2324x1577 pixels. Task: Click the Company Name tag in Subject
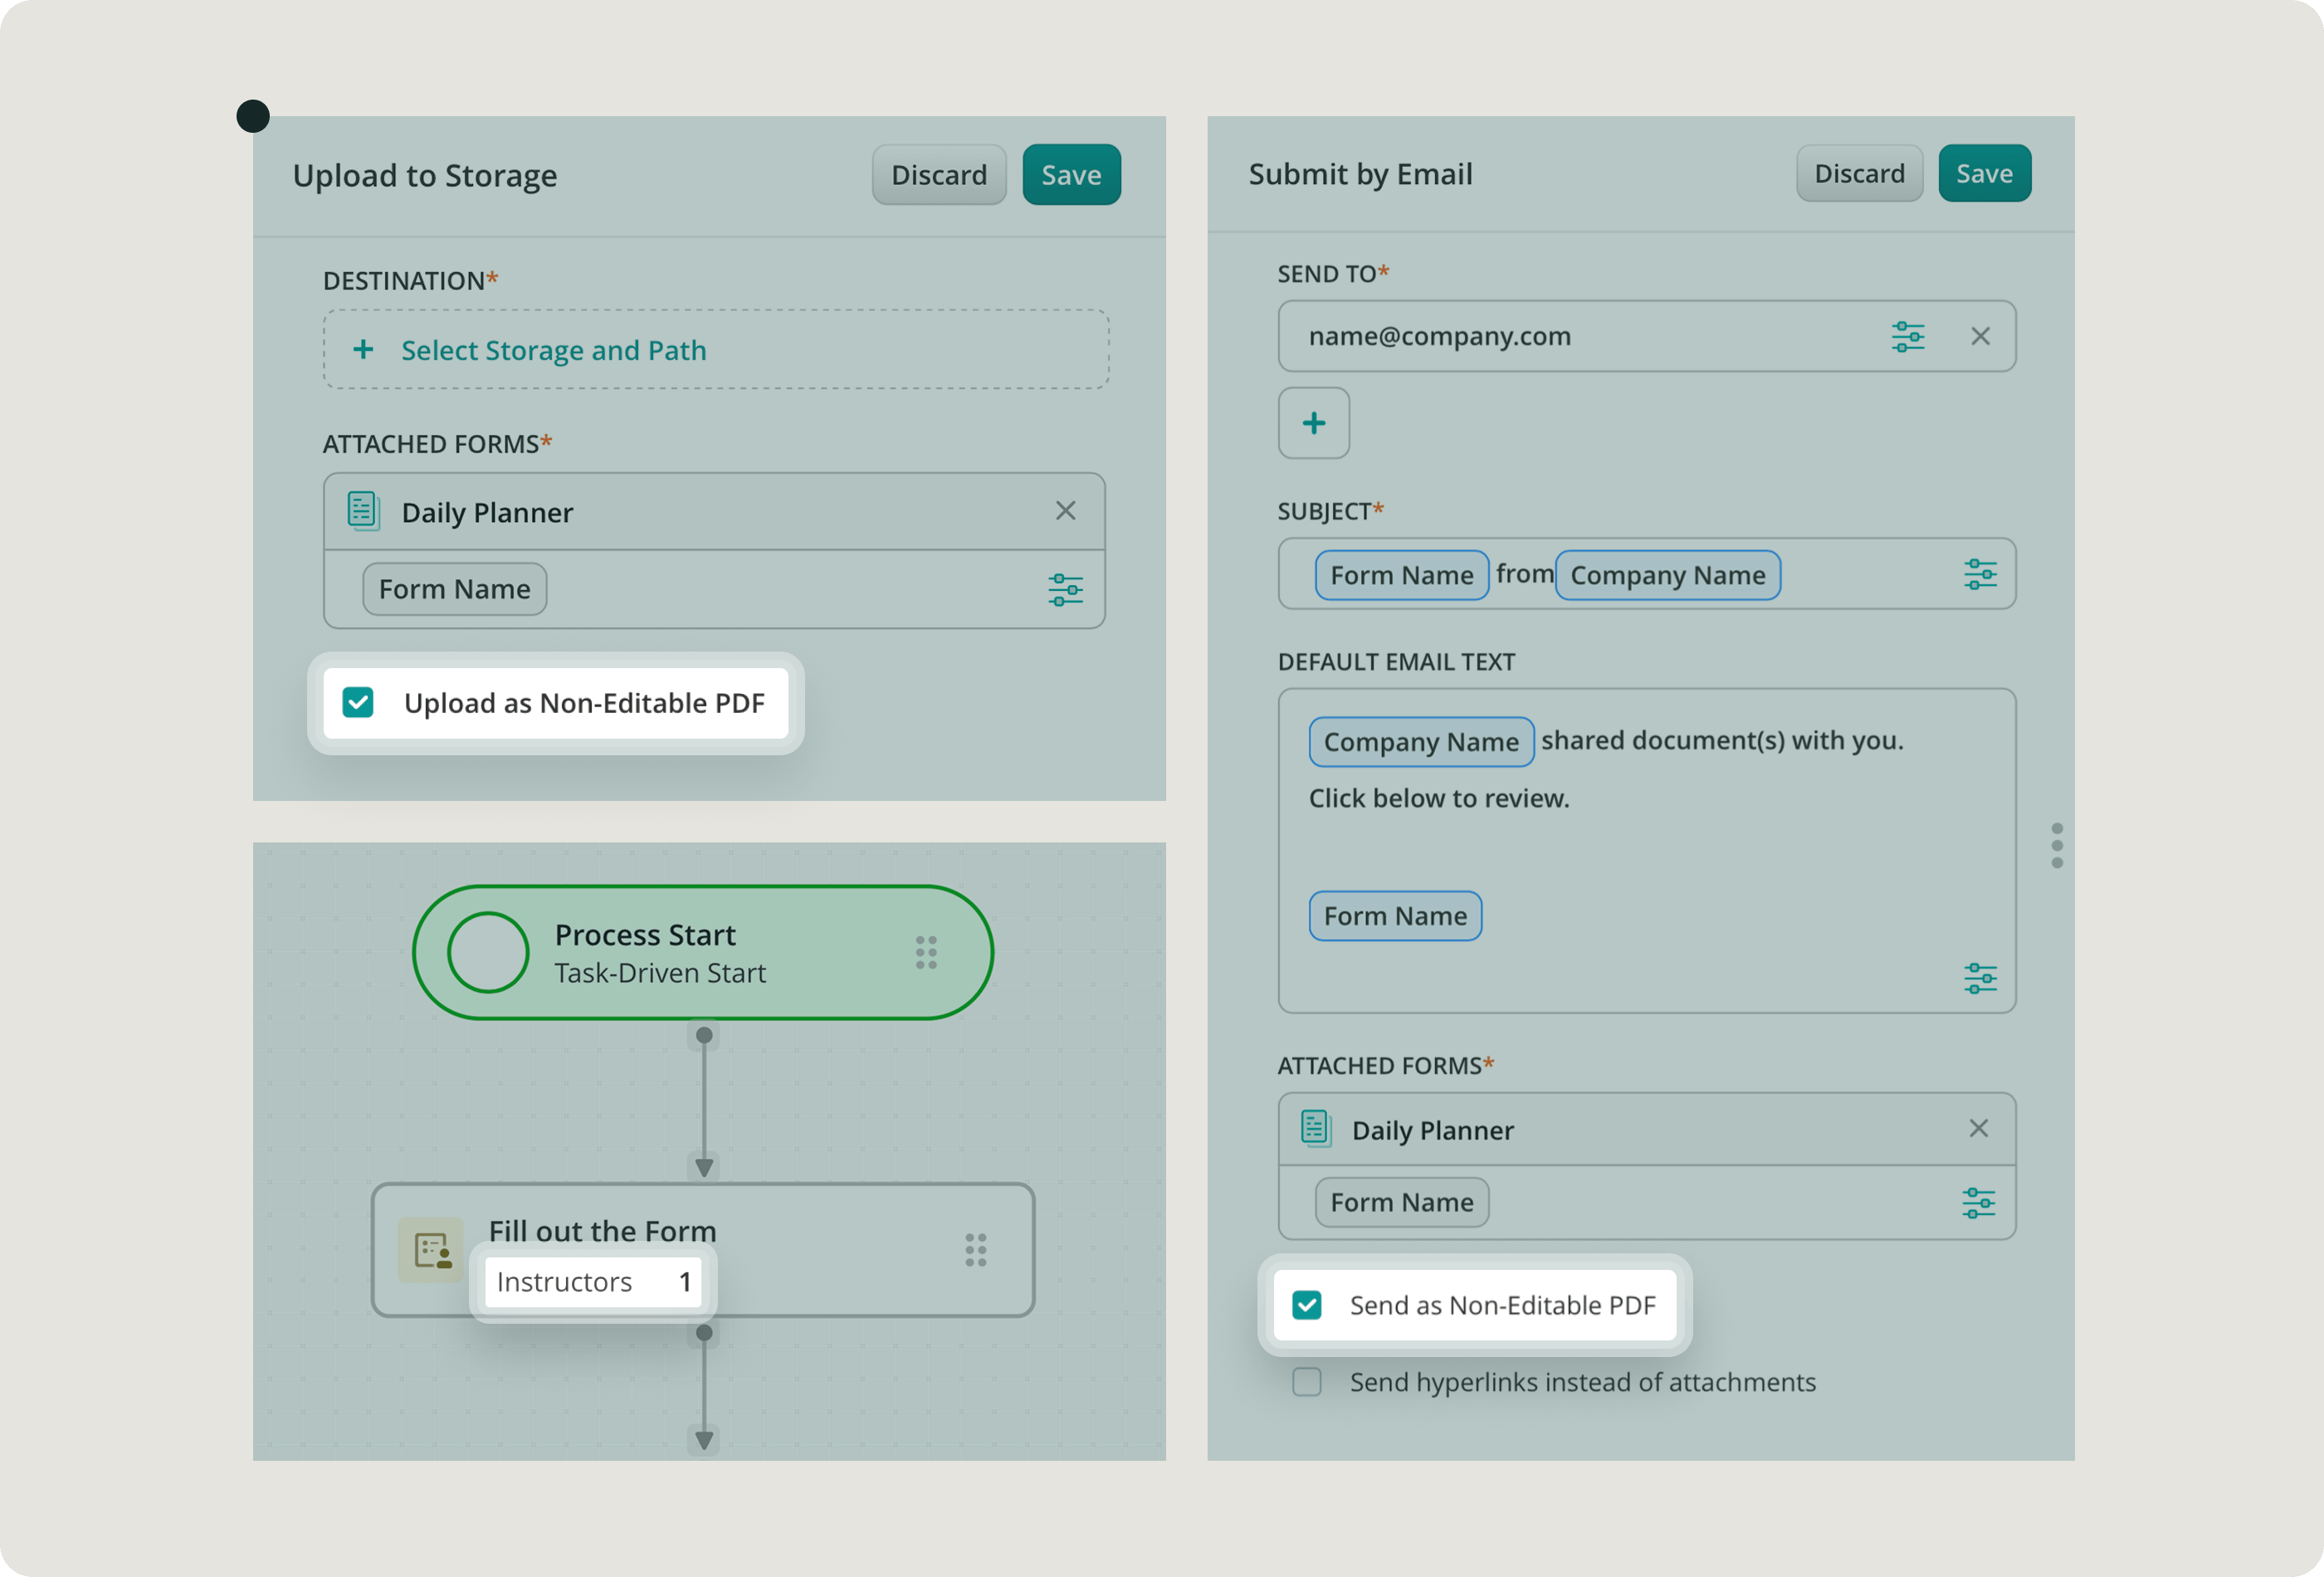pyautogui.click(x=1667, y=575)
